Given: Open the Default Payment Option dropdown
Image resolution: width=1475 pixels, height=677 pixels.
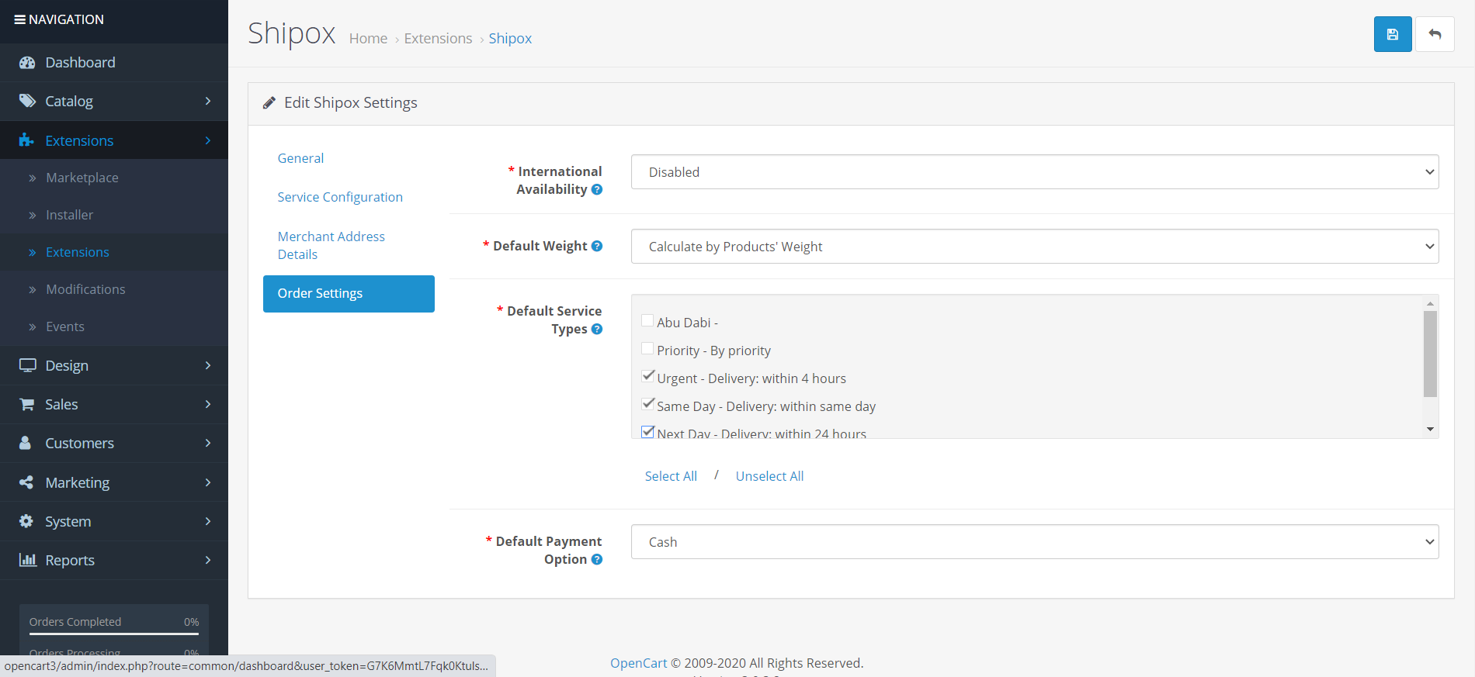Looking at the screenshot, I should (x=1035, y=542).
